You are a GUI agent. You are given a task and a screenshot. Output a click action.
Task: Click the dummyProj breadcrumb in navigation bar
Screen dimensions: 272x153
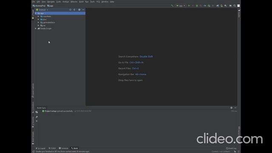click(39, 6)
